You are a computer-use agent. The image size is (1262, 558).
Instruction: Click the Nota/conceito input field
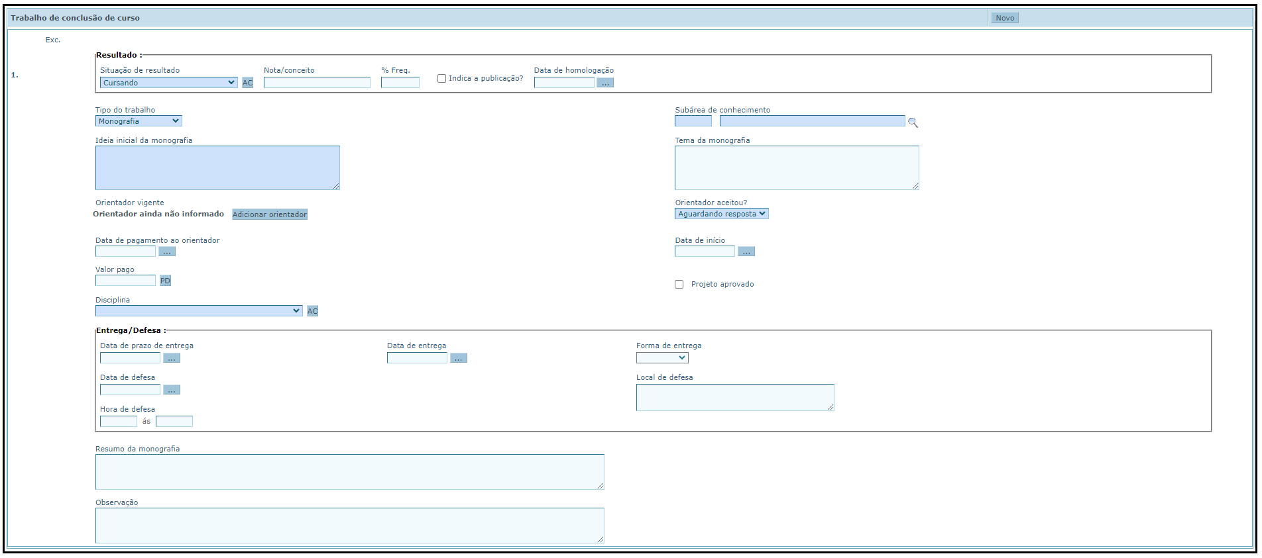point(317,83)
